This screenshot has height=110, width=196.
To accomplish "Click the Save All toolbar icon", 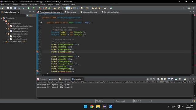I will tap(11, 8).
